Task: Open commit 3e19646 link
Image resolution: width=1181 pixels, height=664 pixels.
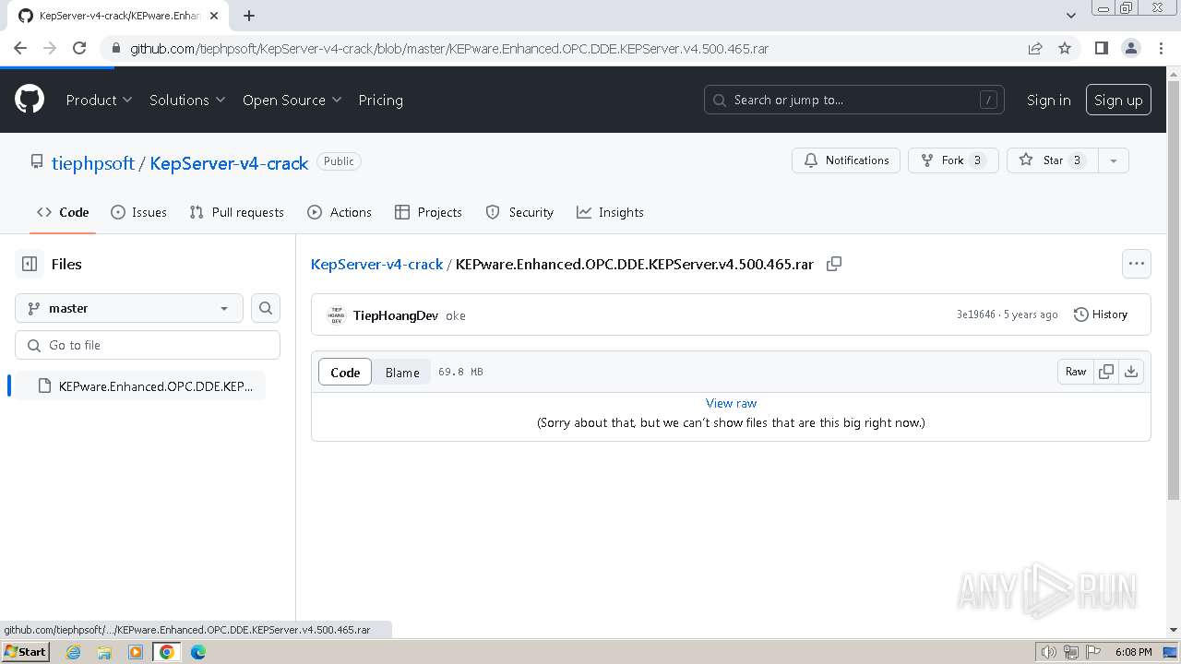Action: pos(976,314)
